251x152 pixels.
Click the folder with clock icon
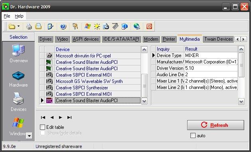click(106, 26)
